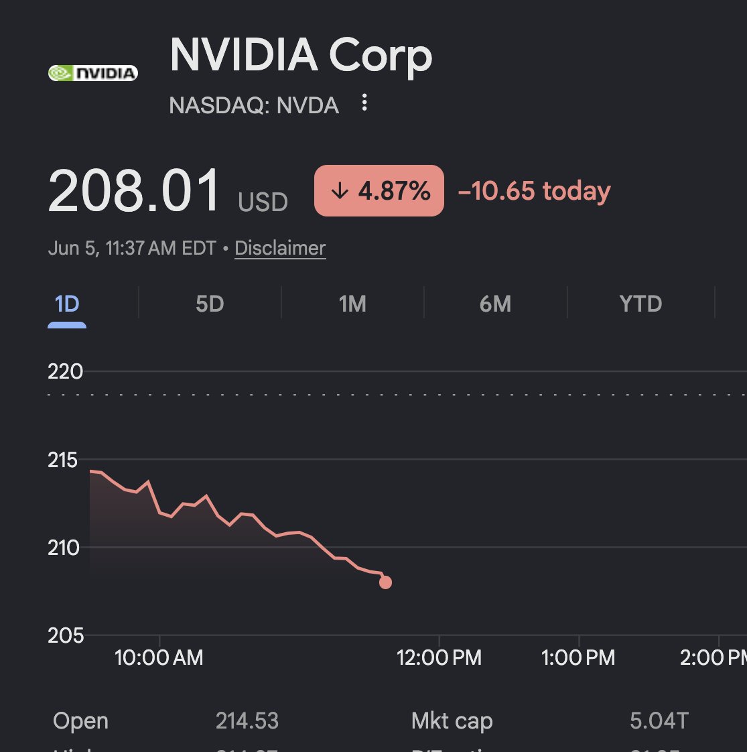This screenshot has width=747, height=752.
Task: Click the current price dot on chart
Action: point(385,582)
